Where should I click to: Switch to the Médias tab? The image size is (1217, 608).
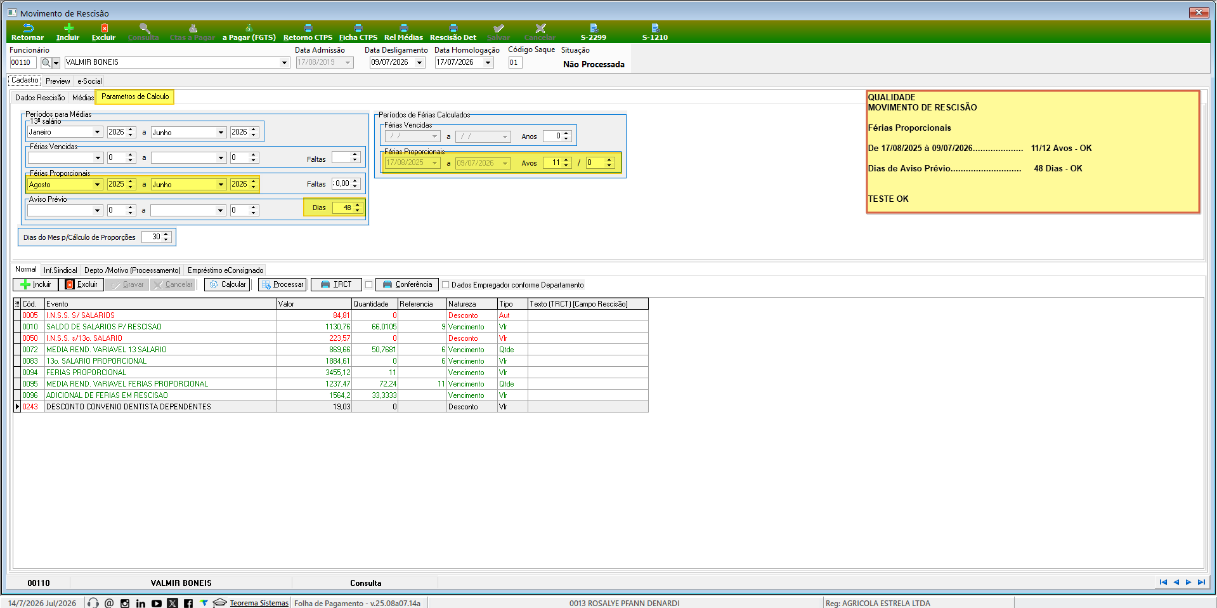[82, 97]
